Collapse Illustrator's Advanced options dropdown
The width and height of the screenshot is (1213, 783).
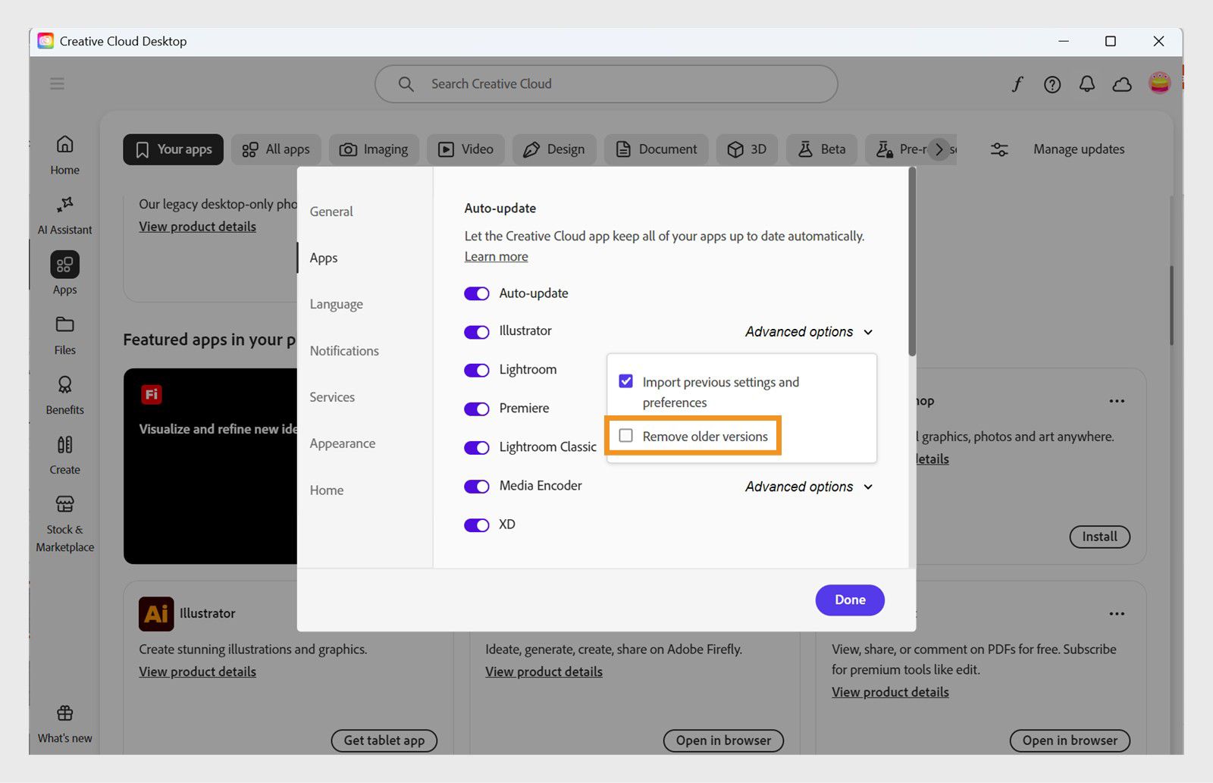click(x=809, y=332)
